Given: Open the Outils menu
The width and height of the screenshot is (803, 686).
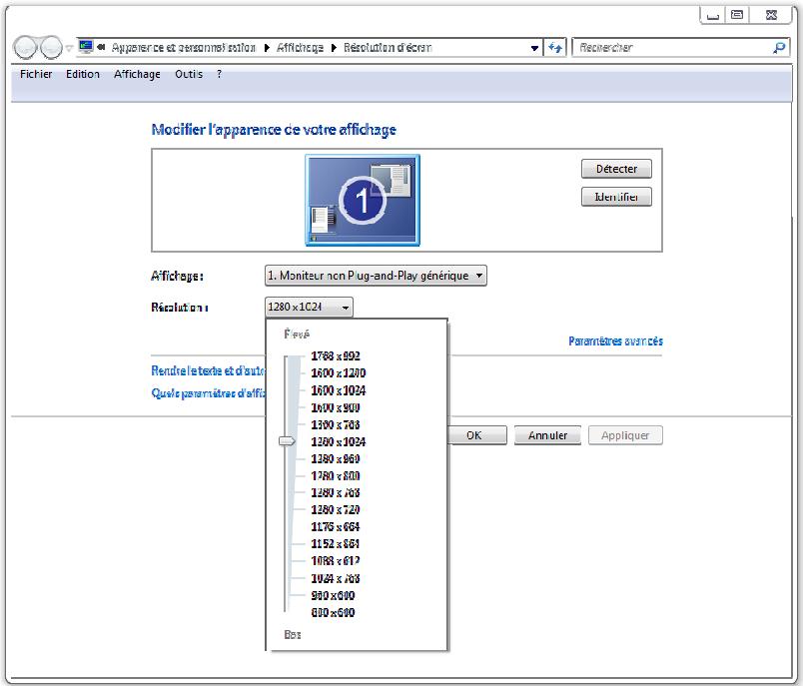Looking at the screenshot, I should (187, 73).
